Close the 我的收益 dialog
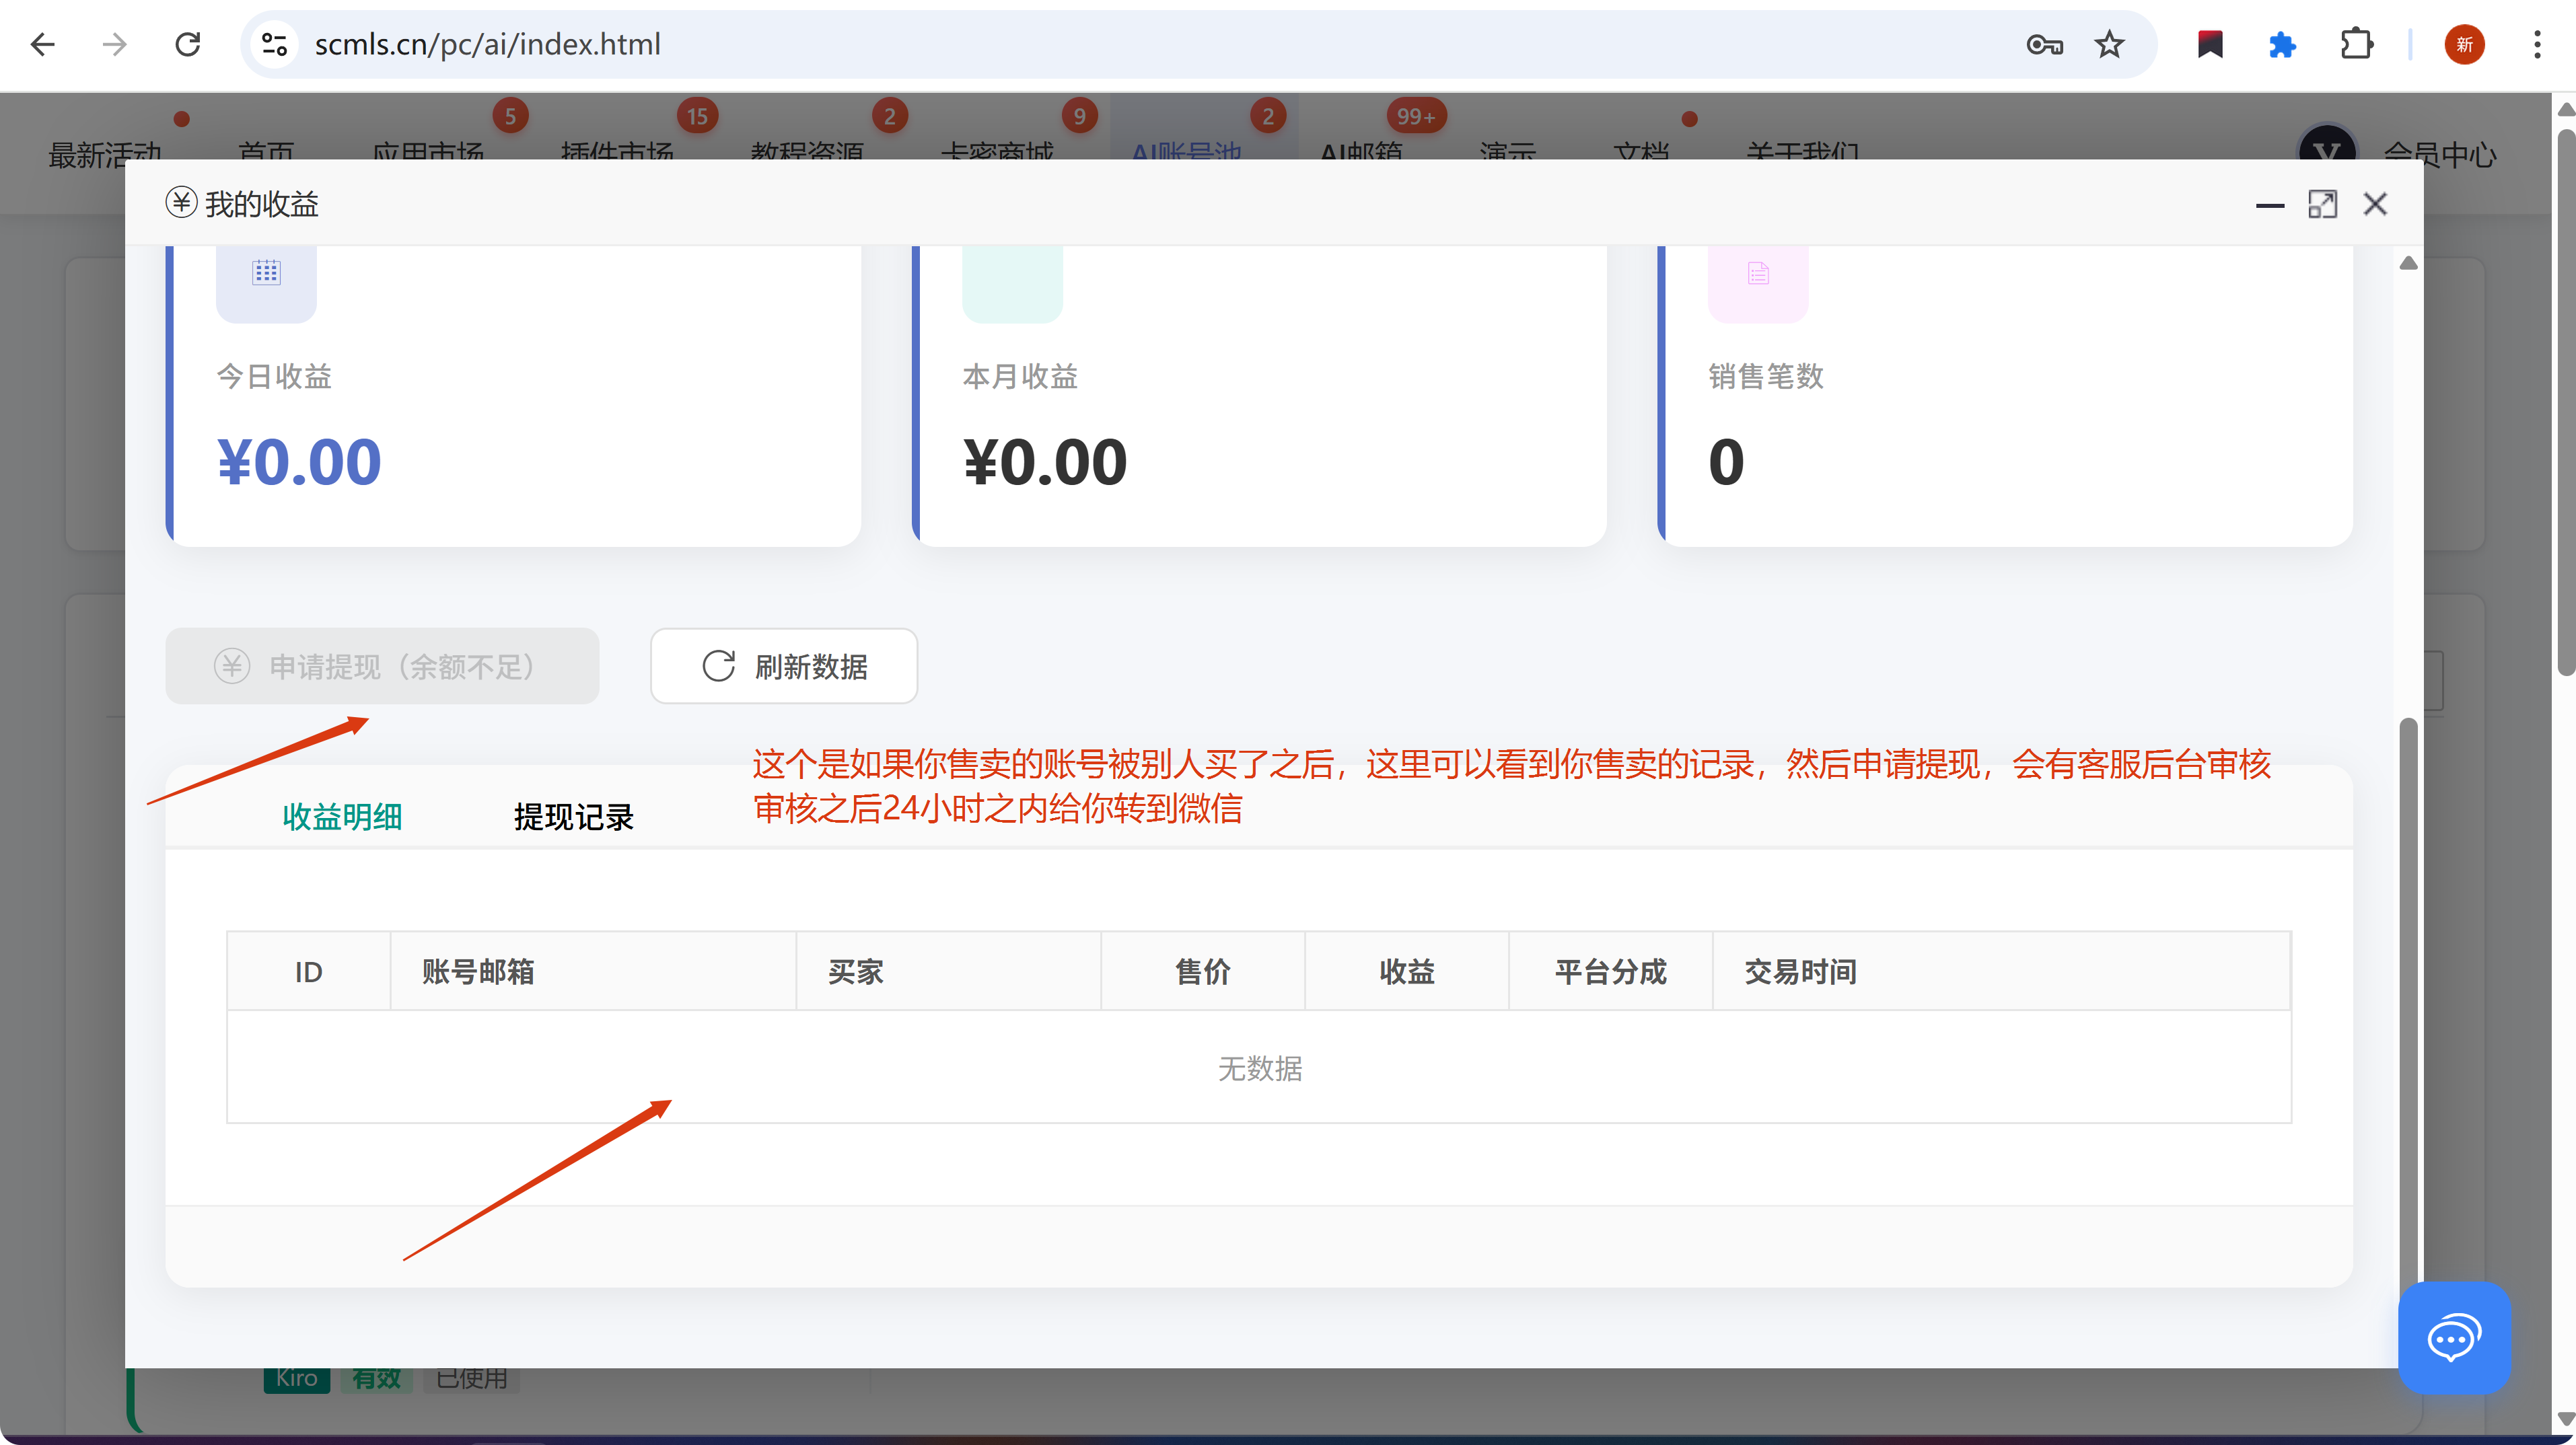 tap(2375, 205)
